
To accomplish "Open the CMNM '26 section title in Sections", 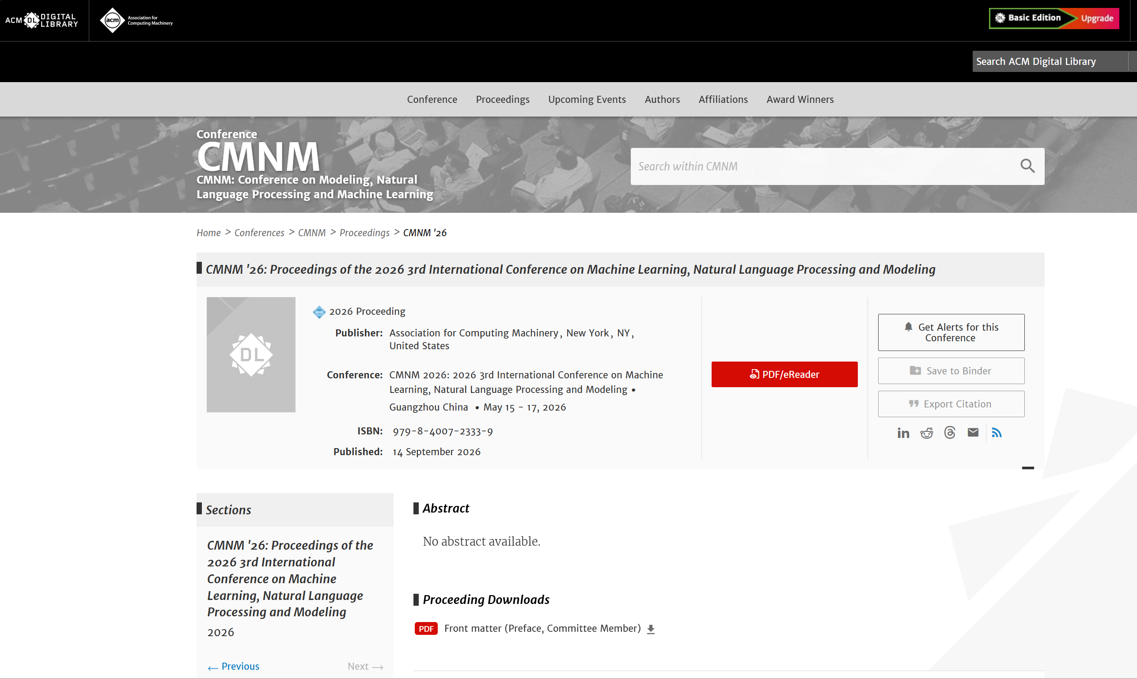I will (x=290, y=578).
